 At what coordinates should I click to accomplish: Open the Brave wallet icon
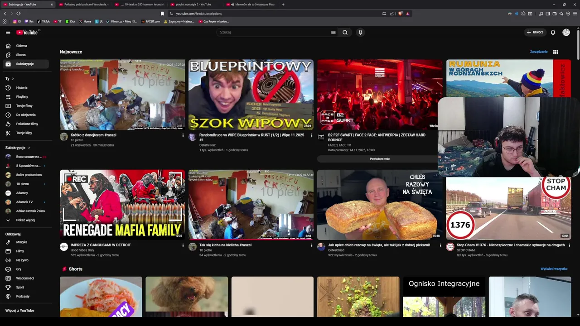pyautogui.click(x=555, y=14)
